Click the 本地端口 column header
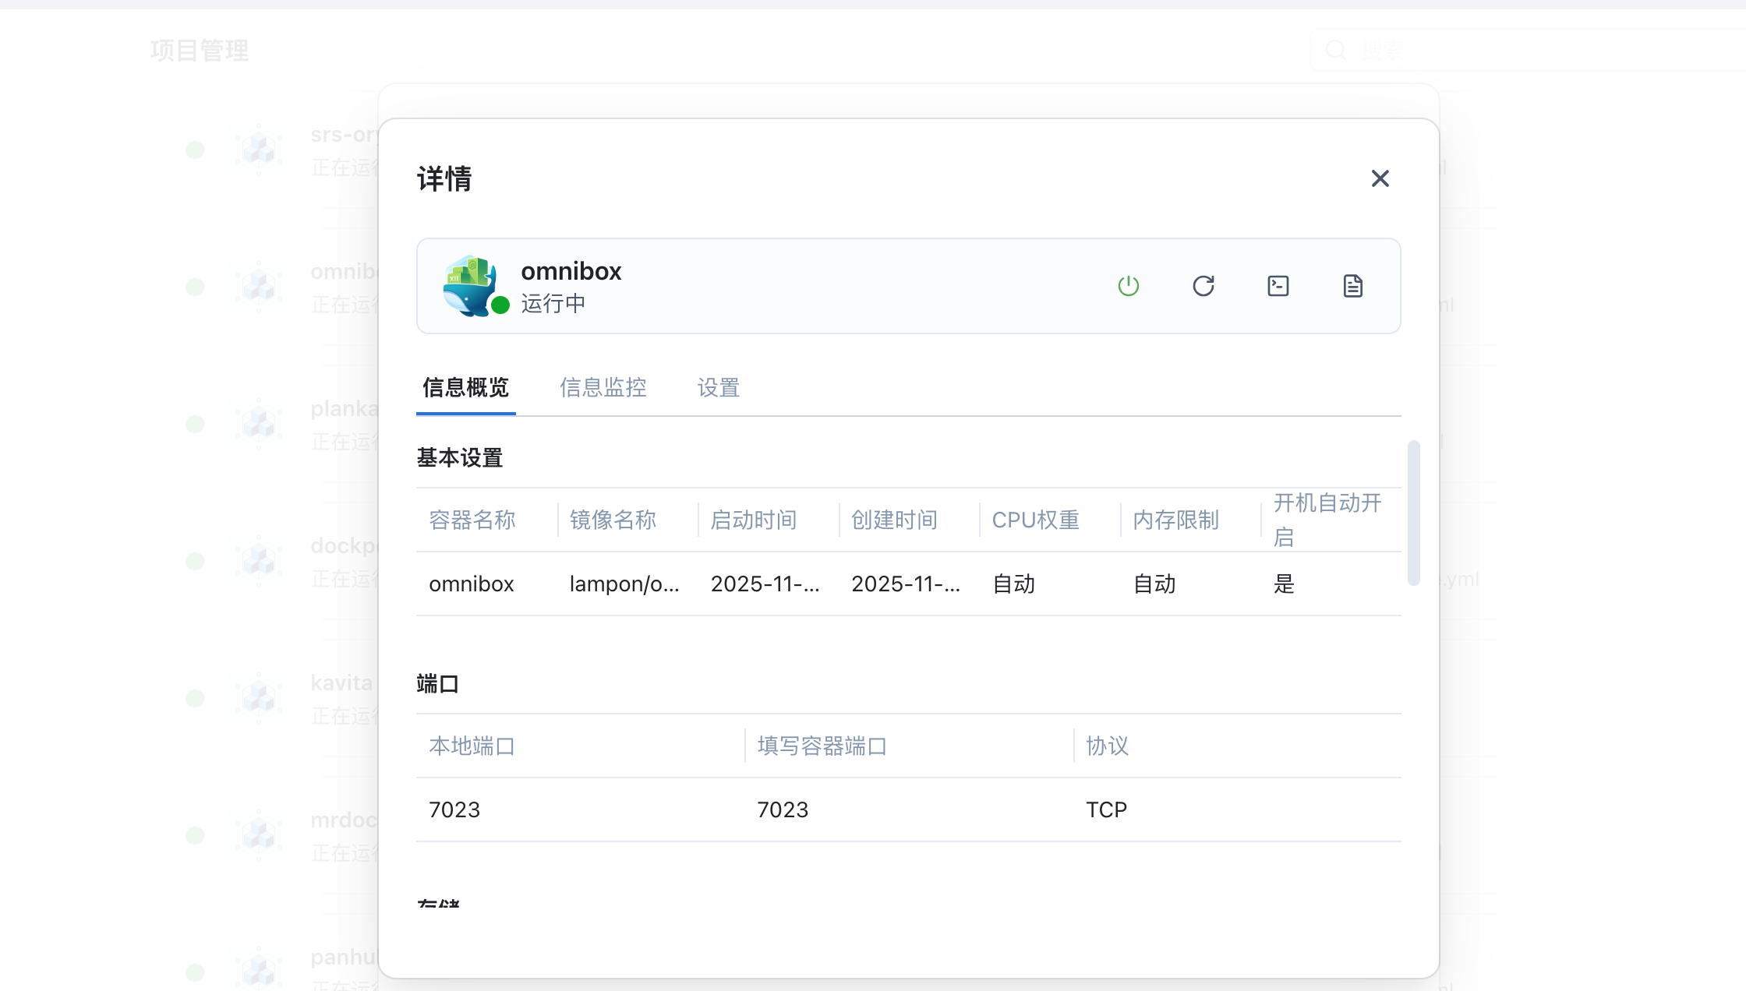This screenshot has height=991, width=1746. tap(472, 746)
